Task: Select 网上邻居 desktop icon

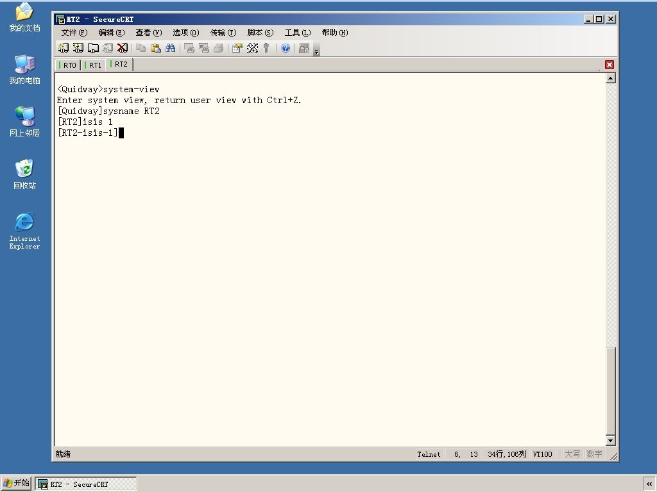Action: (25, 122)
